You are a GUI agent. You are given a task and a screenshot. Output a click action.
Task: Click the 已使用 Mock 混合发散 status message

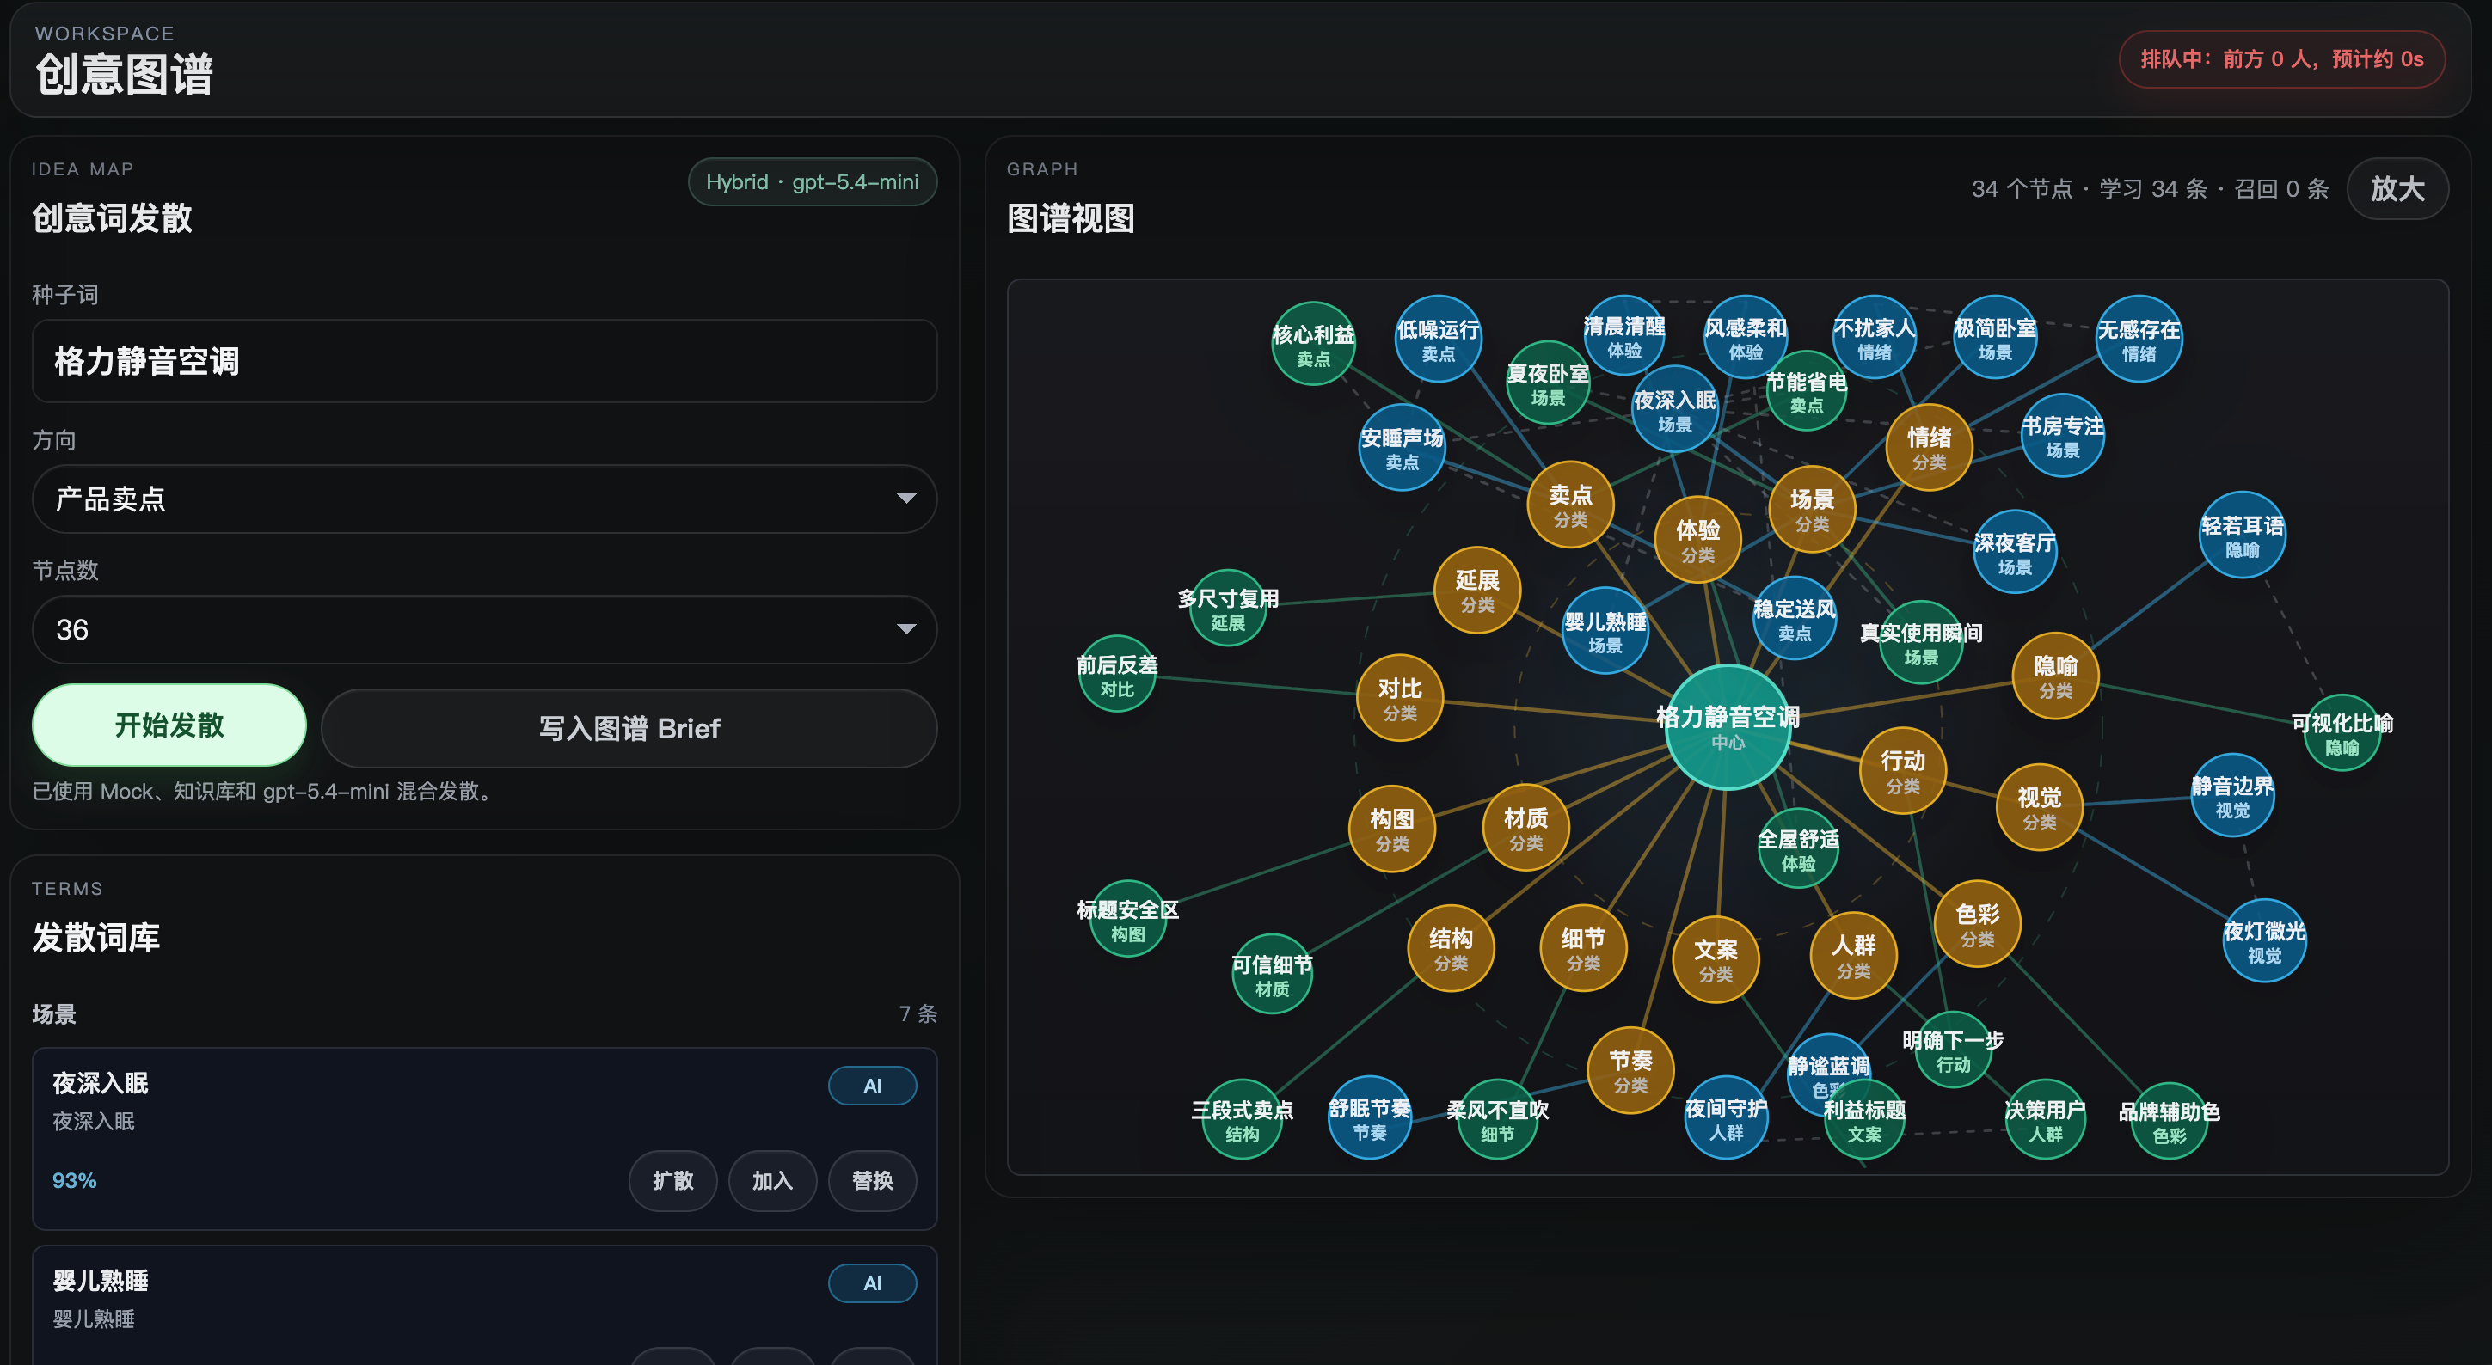(x=264, y=791)
